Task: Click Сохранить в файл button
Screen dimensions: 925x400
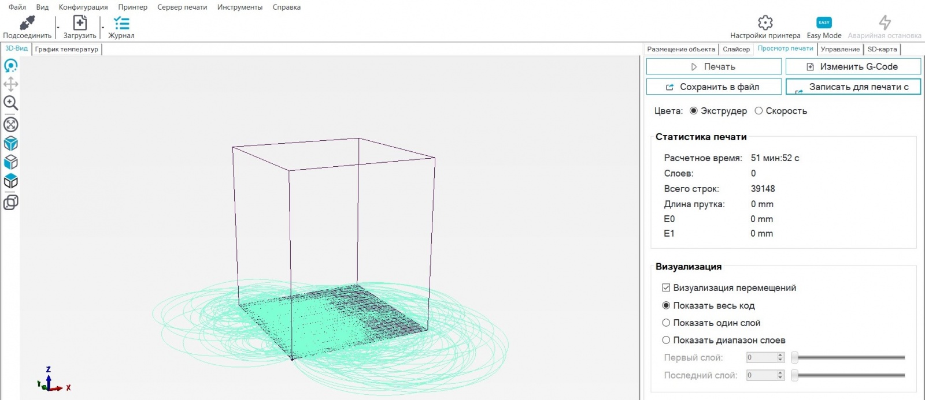Action: 714,87
